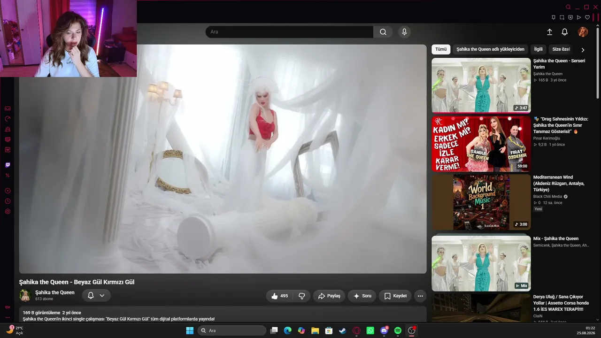Open subscription notification bell dropdown
The width and height of the screenshot is (601, 338).
(96, 296)
